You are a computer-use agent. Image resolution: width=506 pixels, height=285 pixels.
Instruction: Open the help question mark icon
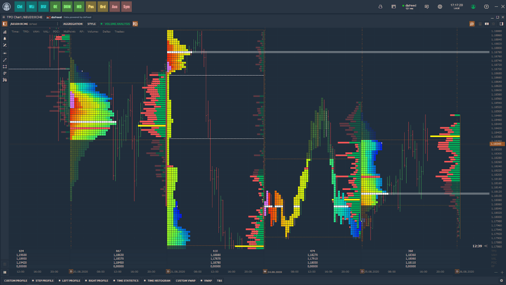coord(486,7)
